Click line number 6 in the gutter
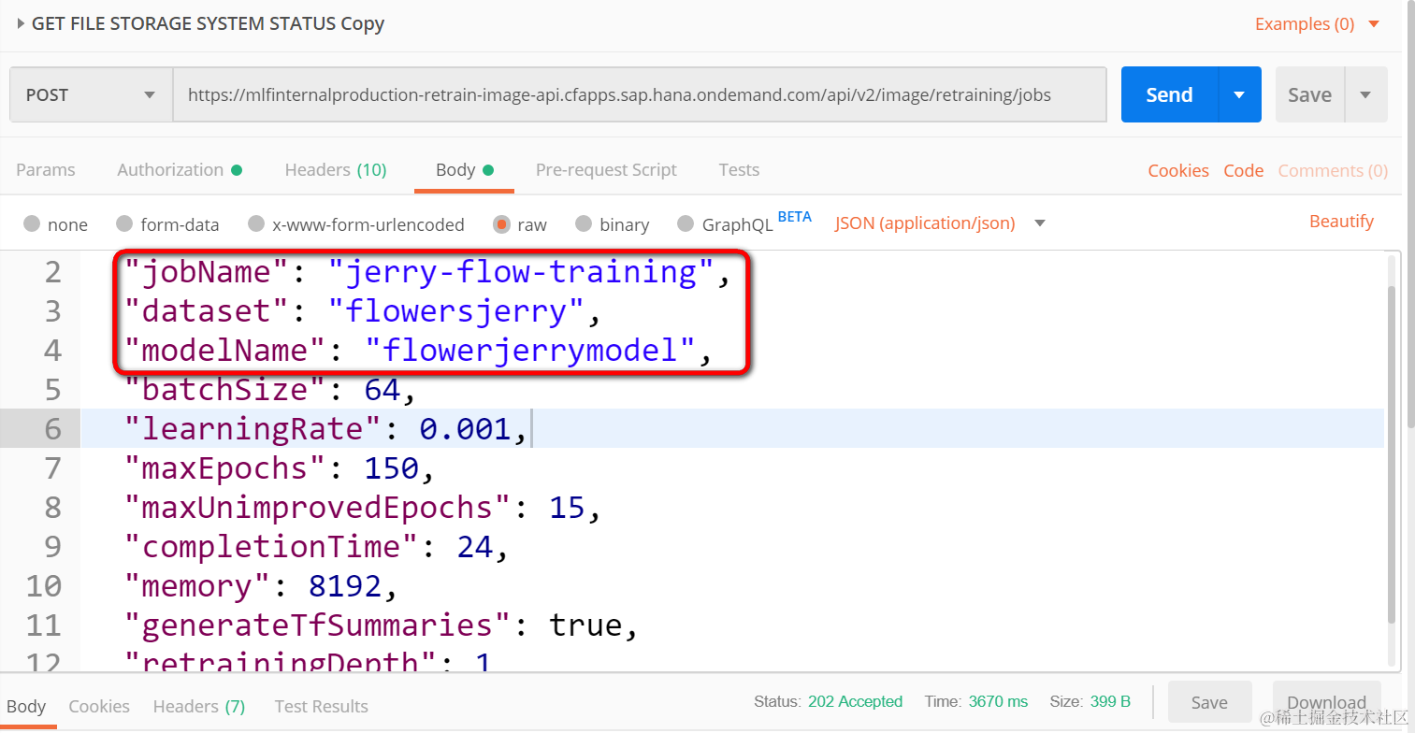This screenshot has width=1415, height=733. click(53, 428)
